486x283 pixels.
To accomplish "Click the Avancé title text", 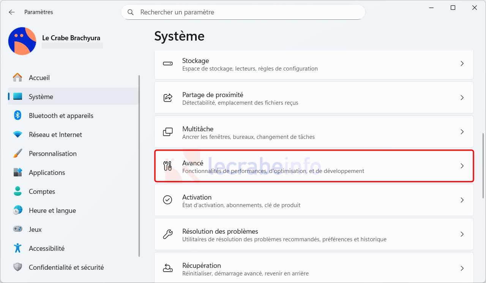I will (193, 163).
